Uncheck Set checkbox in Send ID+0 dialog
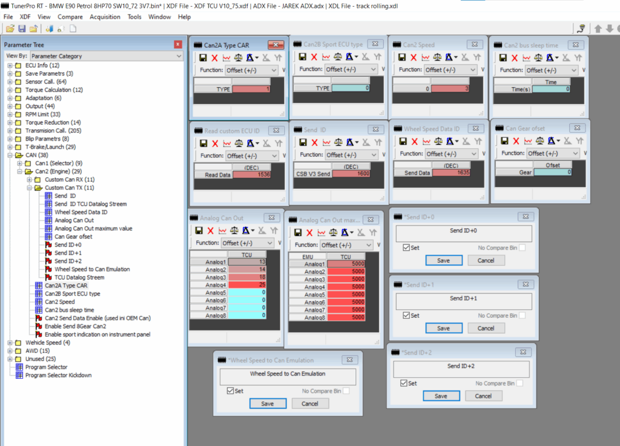The image size is (620, 446). [x=406, y=248]
